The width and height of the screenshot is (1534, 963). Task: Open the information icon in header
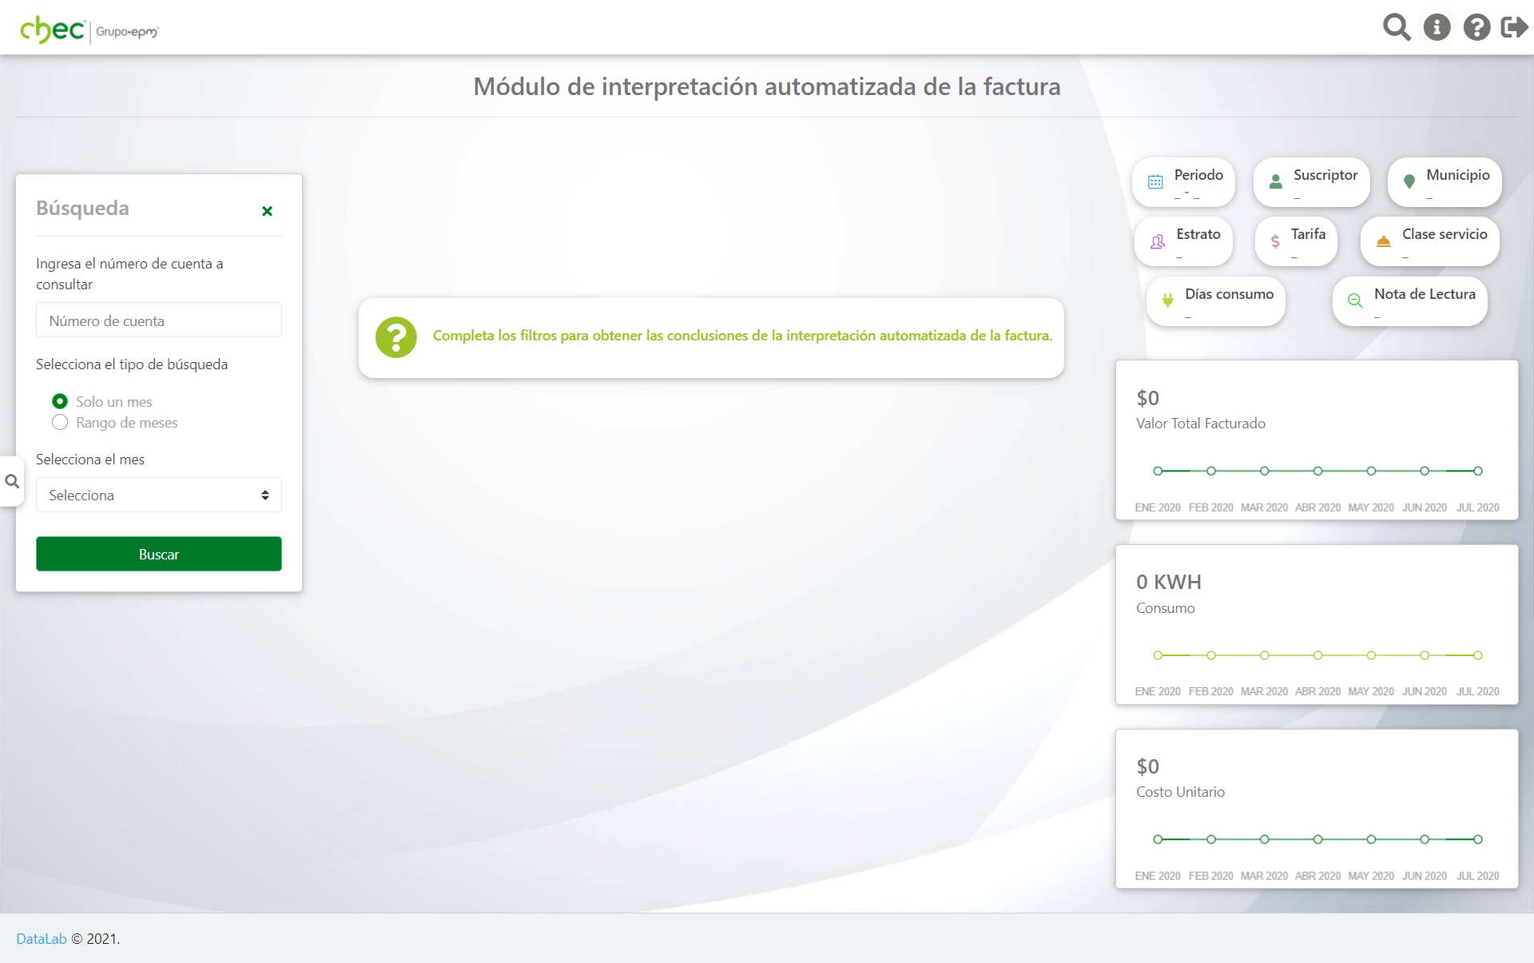1437,27
